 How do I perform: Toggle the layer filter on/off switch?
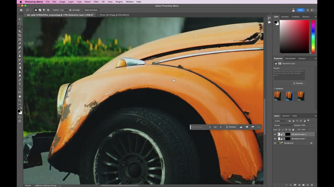(x=308, y=121)
